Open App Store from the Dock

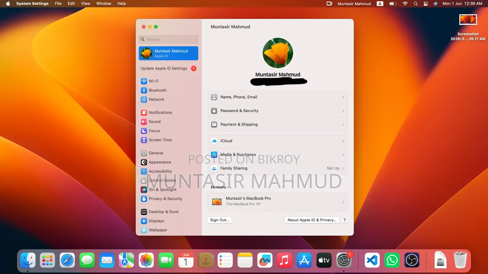tap(304, 260)
